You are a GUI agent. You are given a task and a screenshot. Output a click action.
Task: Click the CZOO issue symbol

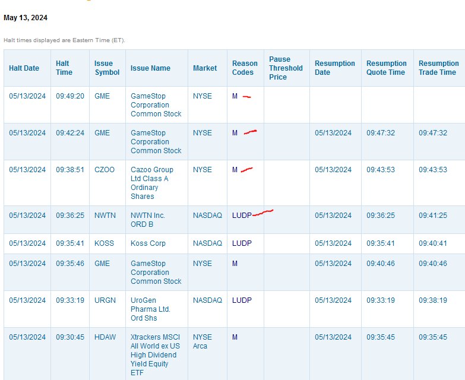[x=105, y=170]
